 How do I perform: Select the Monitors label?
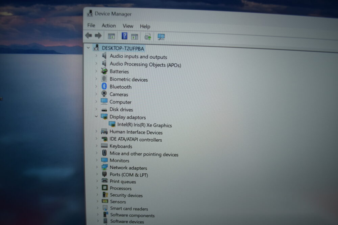[x=119, y=161]
